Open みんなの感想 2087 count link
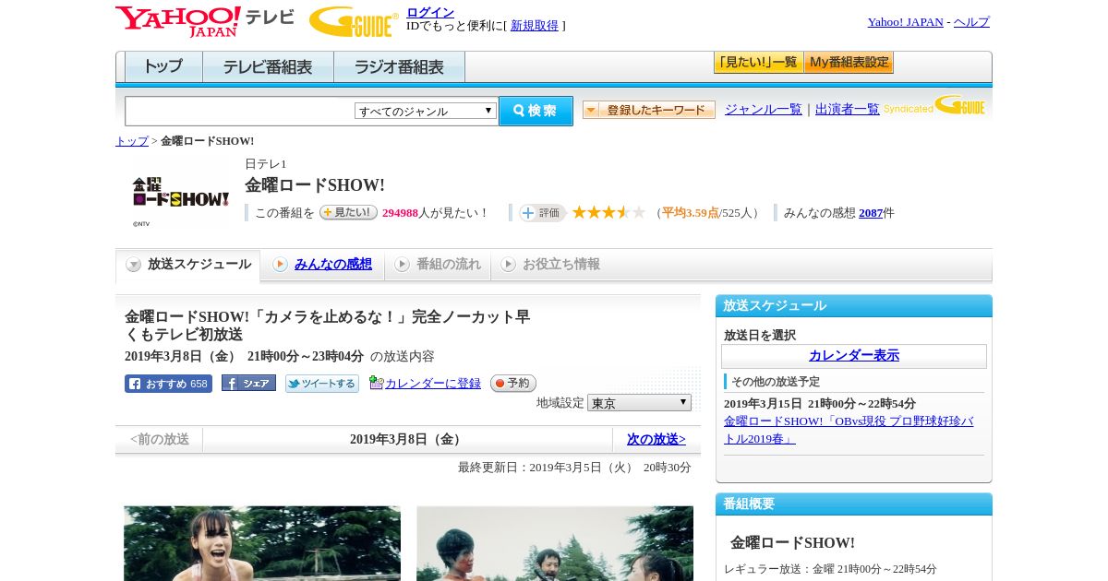 [871, 213]
